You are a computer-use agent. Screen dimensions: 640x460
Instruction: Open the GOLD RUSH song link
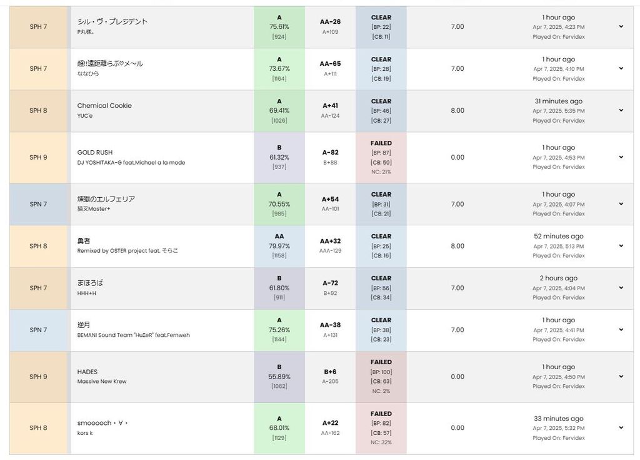click(95, 152)
